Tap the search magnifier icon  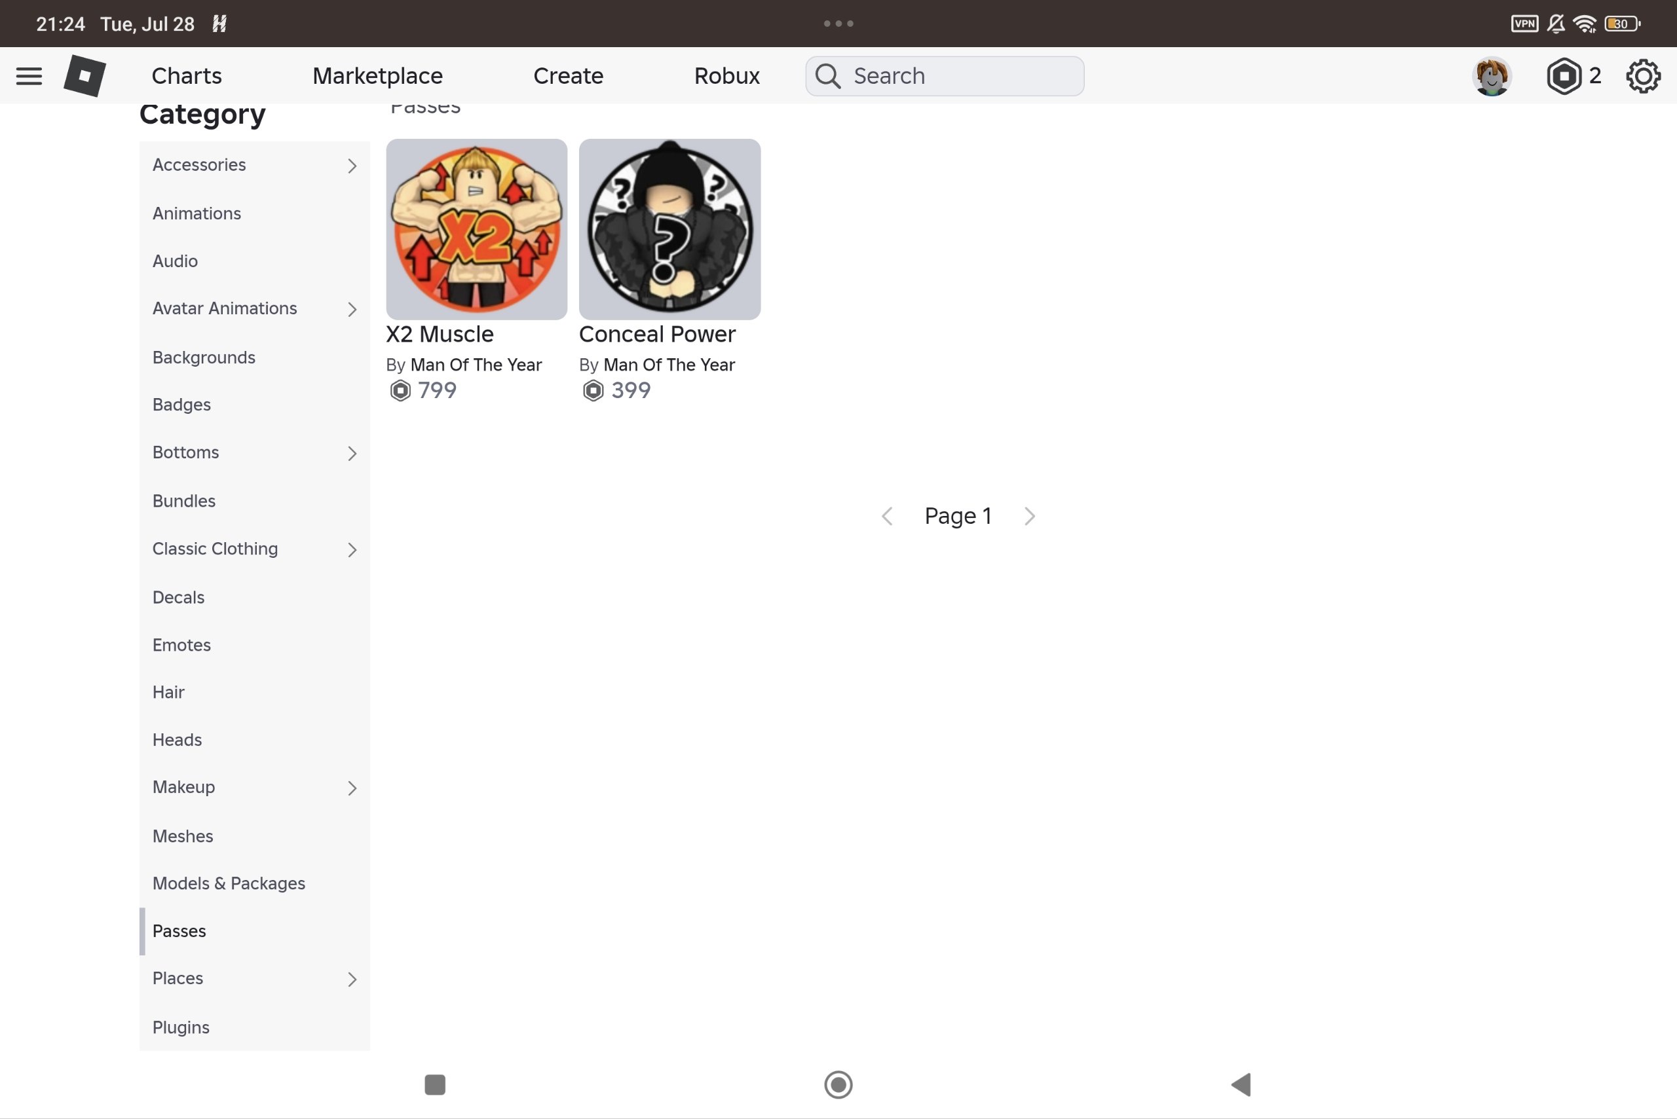click(828, 76)
